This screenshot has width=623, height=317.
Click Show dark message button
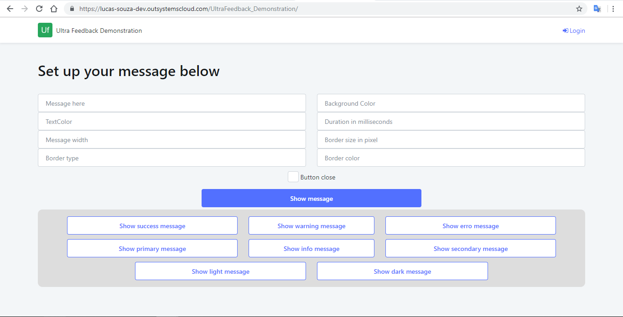coord(402,271)
